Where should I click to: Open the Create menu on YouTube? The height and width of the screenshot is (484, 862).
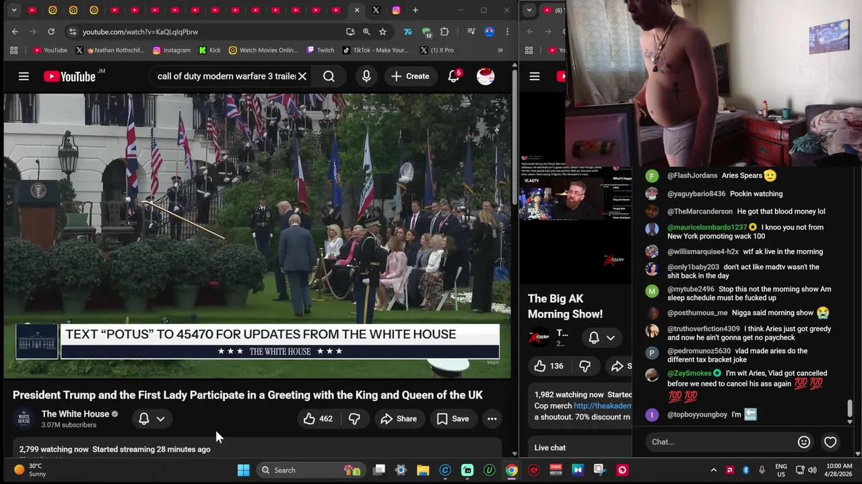point(409,77)
